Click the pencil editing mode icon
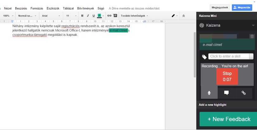Viewport: 257px width, 130px height. pos(173,16)
